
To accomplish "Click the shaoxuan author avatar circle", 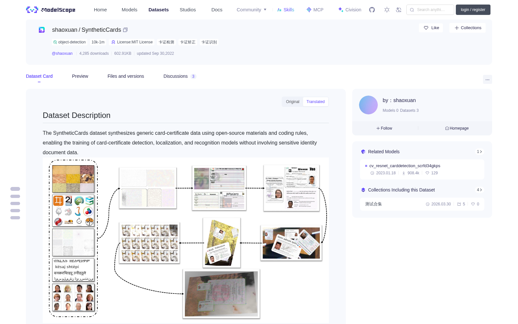I will point(368,105).
